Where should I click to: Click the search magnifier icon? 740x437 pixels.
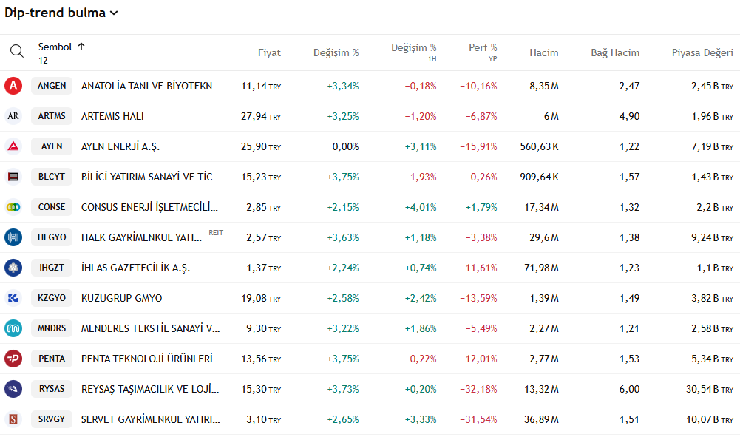17,51
